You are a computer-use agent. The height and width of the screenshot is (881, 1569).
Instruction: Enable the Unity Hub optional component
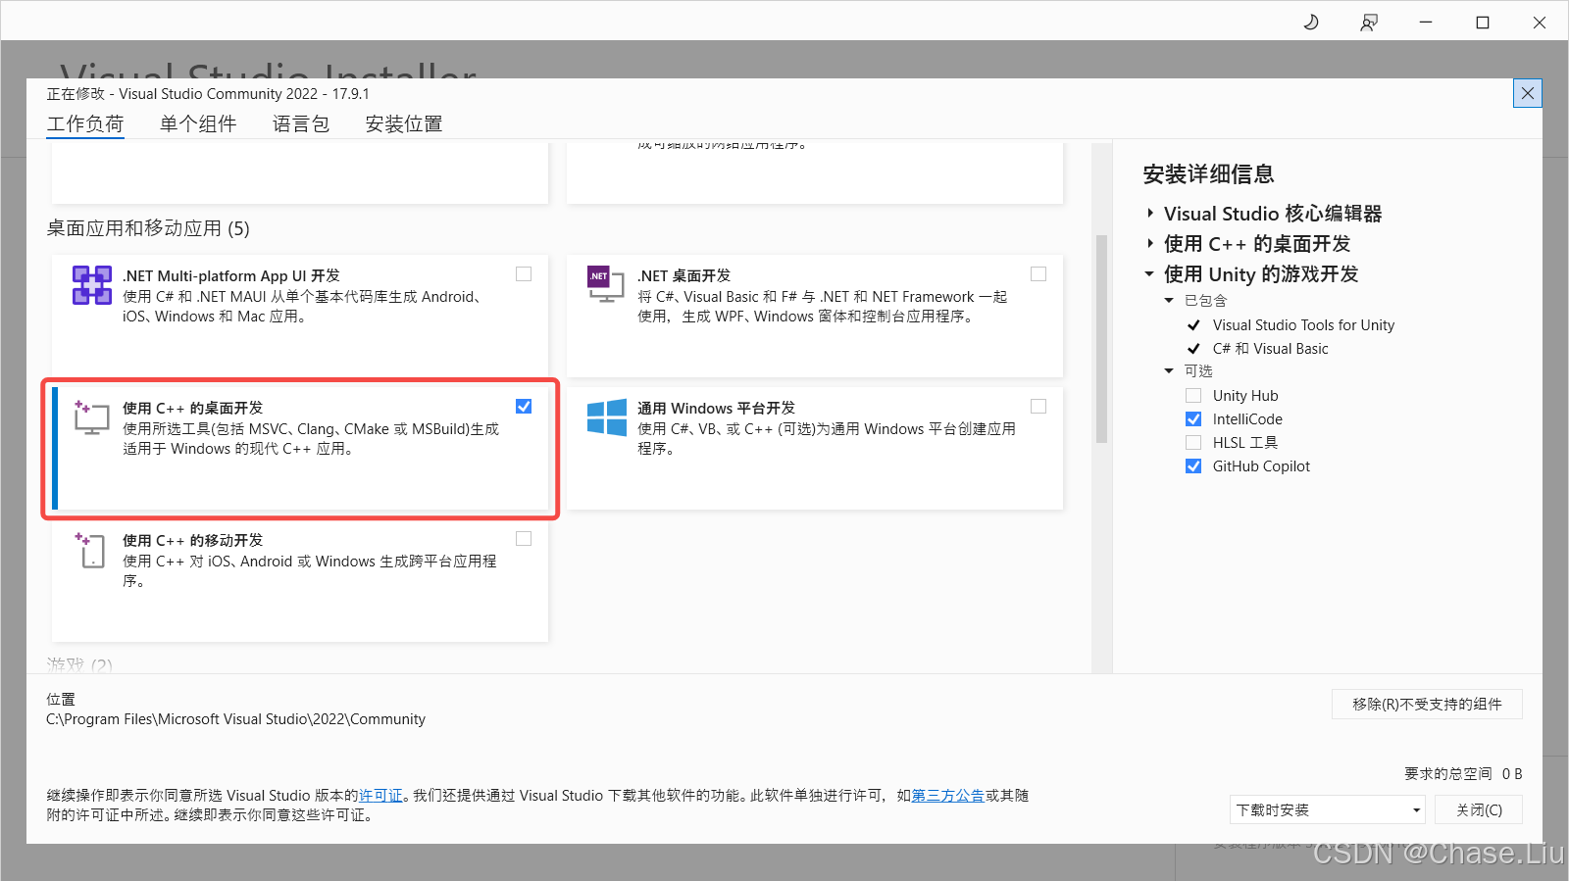coord(1193,396)
